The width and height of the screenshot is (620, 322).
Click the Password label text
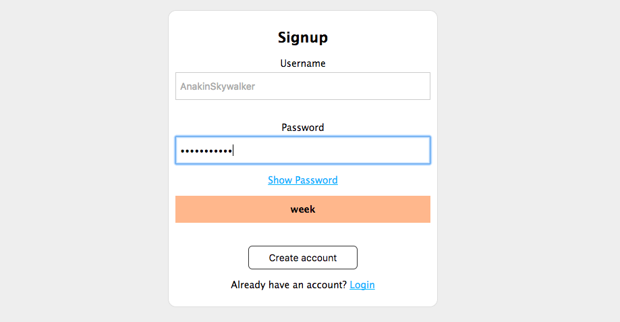[x=303, y=128]
